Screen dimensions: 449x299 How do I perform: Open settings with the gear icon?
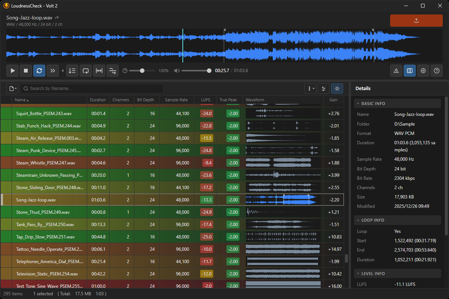tap(423, 71)
